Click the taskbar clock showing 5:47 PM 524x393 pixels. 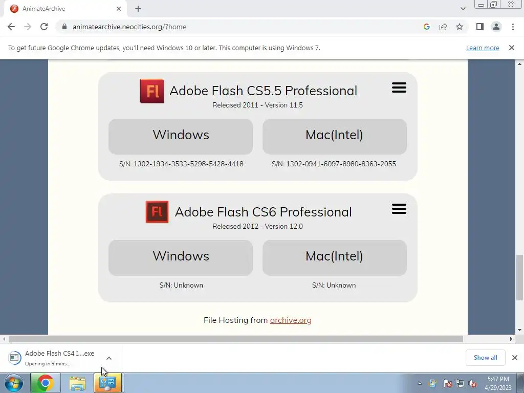pos(498,383)
